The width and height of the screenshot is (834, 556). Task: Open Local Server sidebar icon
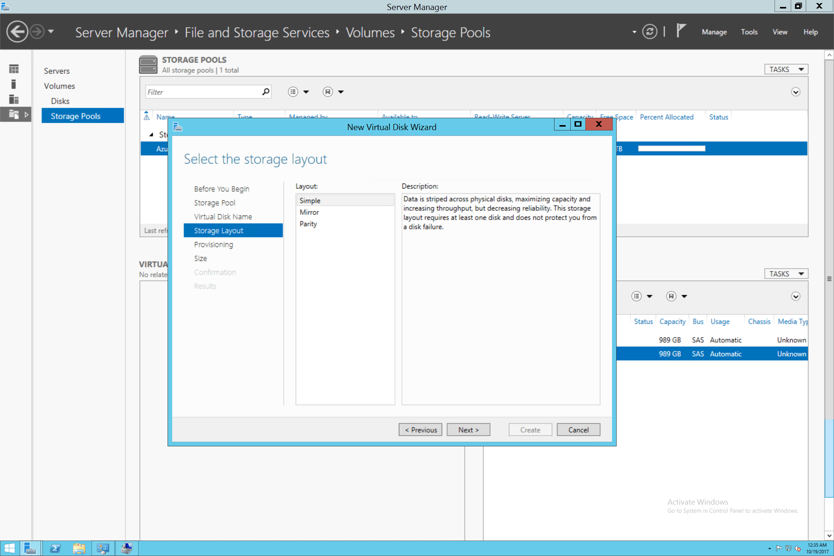tap(14, 84)
